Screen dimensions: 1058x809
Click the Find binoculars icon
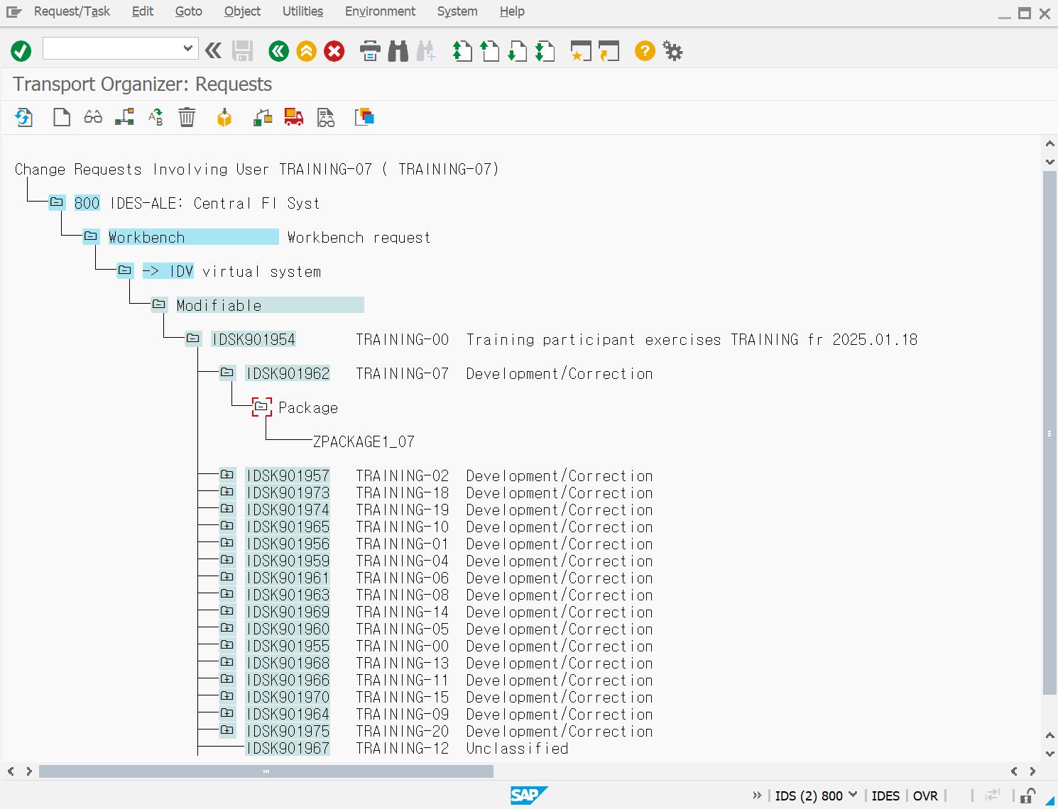tap(398, 51)
